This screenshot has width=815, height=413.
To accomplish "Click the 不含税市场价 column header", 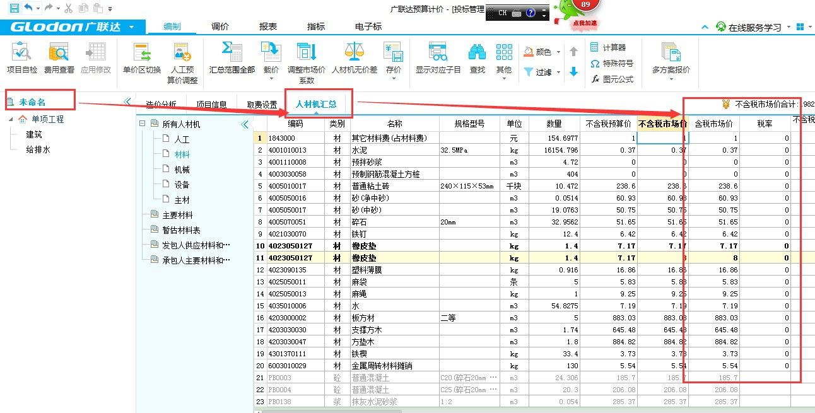I will click(662, 124).
